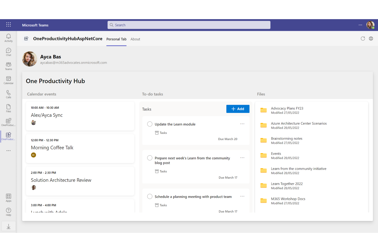Screen dimensions: 378x252
Task: Open options for 'Schedule a planning meeting' task
Action: pos(242,196)
